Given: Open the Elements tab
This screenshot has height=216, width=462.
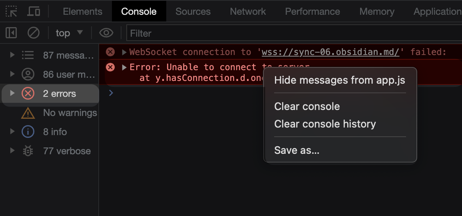Looking at the screenshot, I should click(83, 12).
